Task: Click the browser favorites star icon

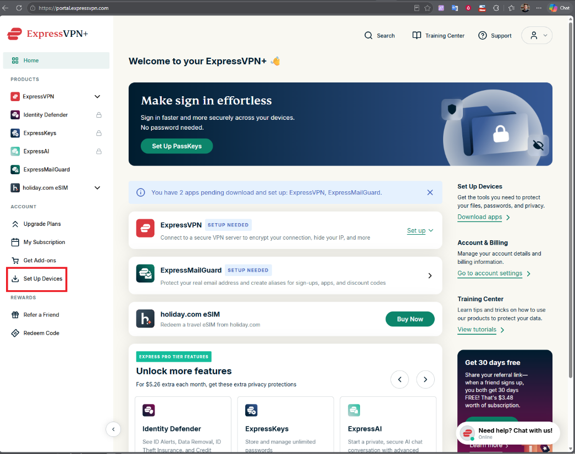Action: tap(428, 8)
